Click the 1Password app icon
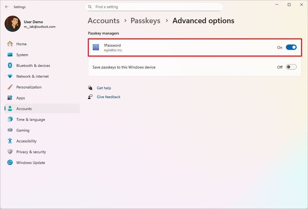Image resolution: width=308 pixels, height=209 pixels. point(96,47)
